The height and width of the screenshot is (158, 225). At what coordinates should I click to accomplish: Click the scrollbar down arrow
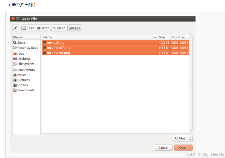pos(191,132)
